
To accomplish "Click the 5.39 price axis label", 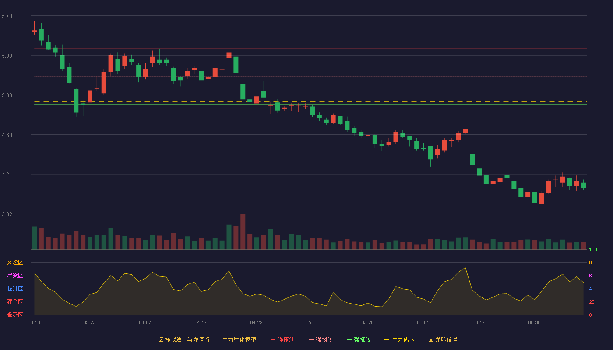I will (7, 56).
